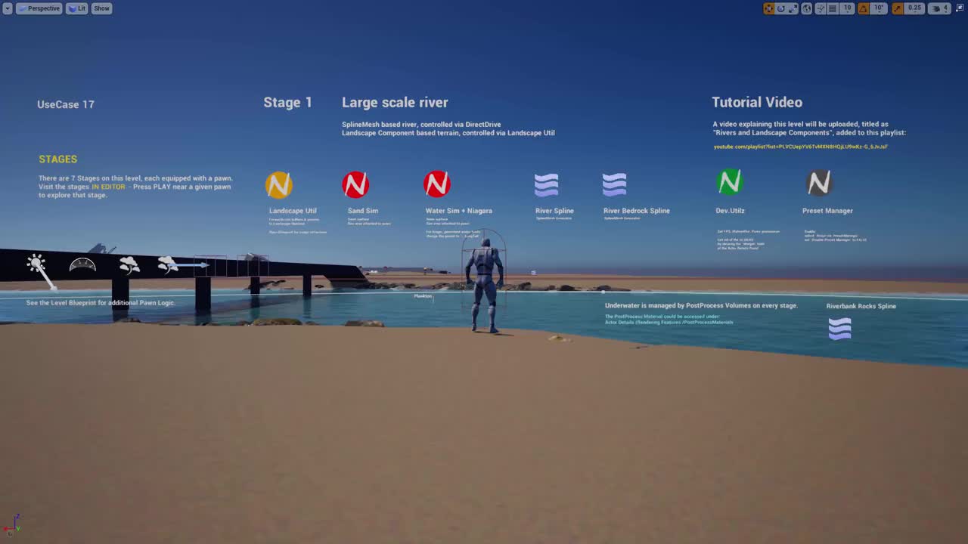Open the Lit view mode dropdown
968x544 pixels.
point(77,8)
